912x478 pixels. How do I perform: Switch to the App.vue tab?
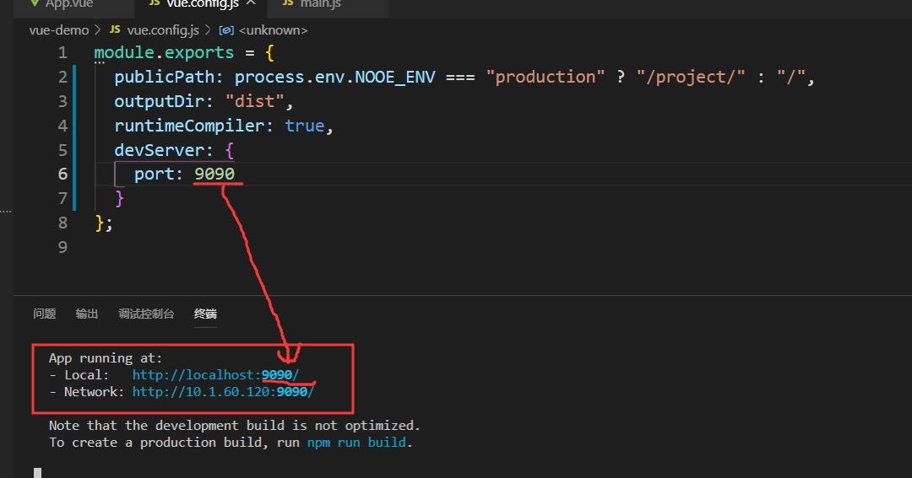[x=69, y=4]
